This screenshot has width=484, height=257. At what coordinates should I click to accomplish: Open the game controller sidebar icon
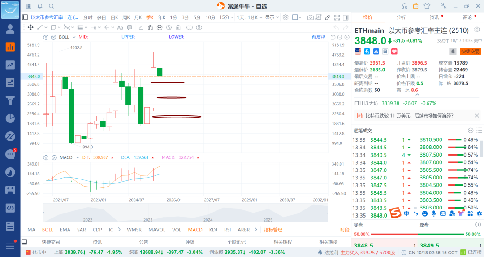[x=10, y=190]
